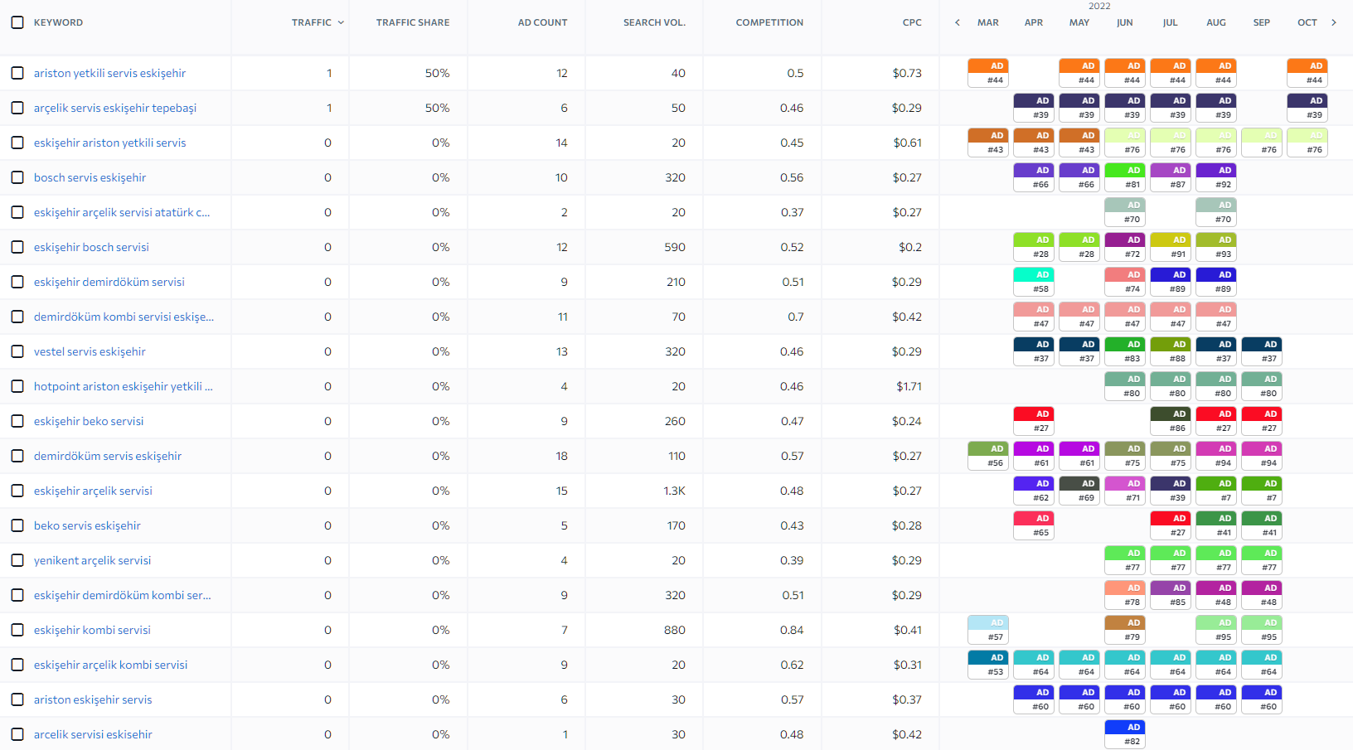Open the #56 ad badge for demirdöküm servis eskişehir

coord(988,456)
